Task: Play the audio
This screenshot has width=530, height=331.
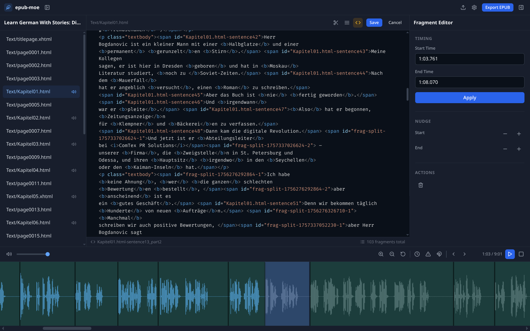Action: tap(510, 254)
